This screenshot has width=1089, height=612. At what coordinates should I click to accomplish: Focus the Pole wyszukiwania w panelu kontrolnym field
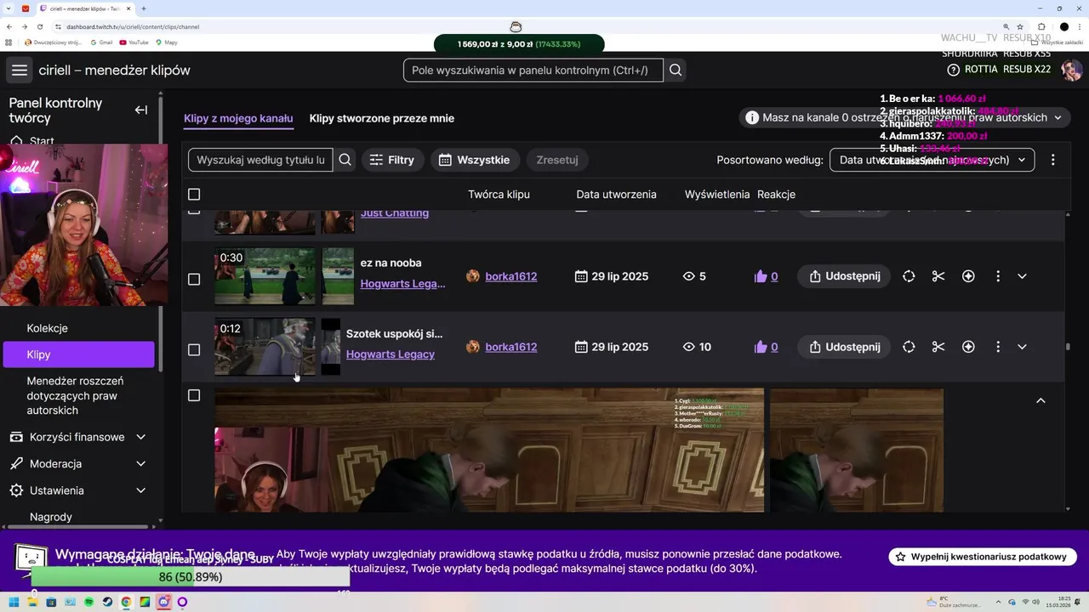pyautogui.click(x=533, y=71)
